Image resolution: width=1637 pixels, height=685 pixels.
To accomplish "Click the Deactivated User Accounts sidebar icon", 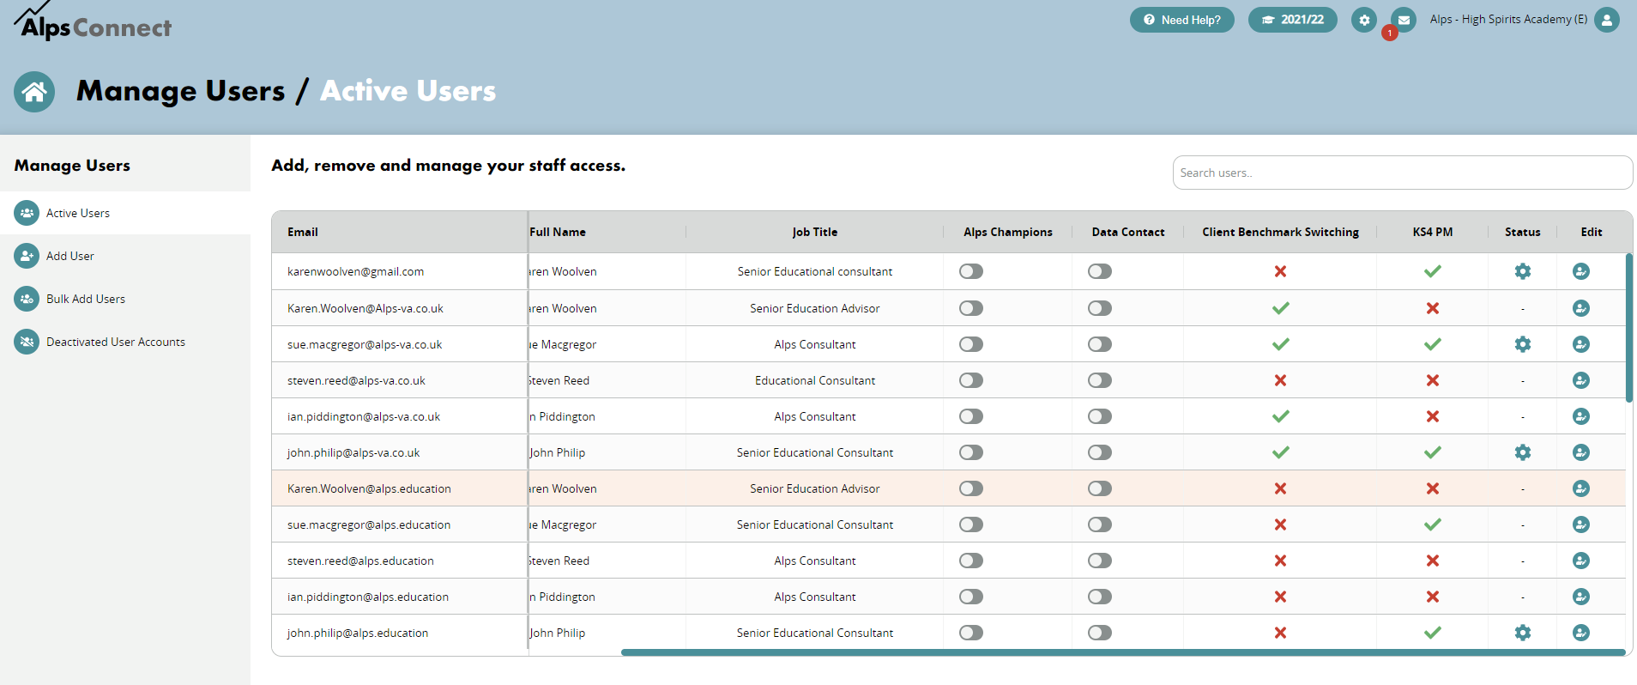I will [x=27, y=342].
